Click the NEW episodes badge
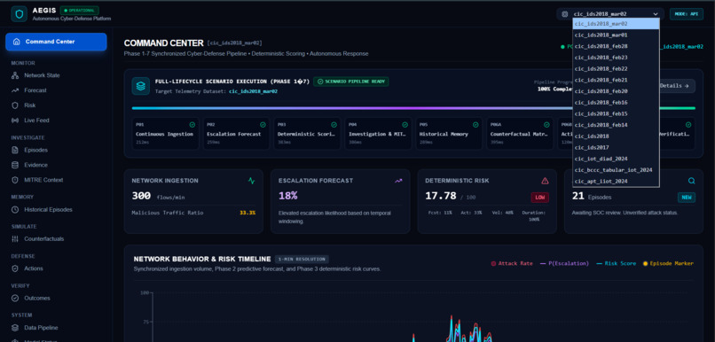 (687, 198)
